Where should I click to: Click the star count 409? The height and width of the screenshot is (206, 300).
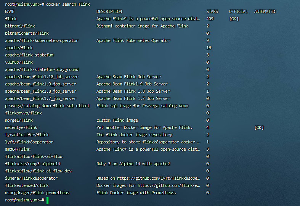click(x=210, y=19)
